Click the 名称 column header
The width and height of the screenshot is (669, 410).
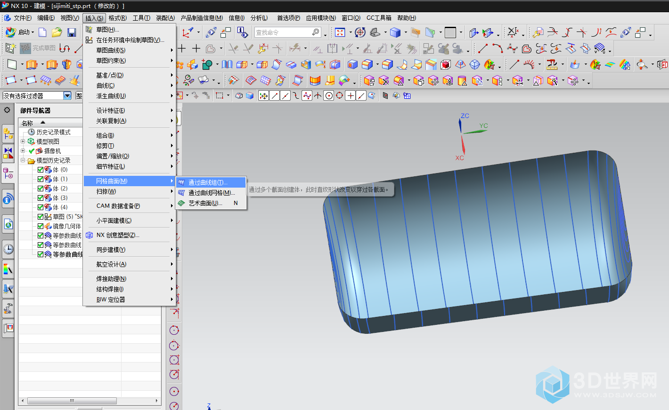pos(50,123)
